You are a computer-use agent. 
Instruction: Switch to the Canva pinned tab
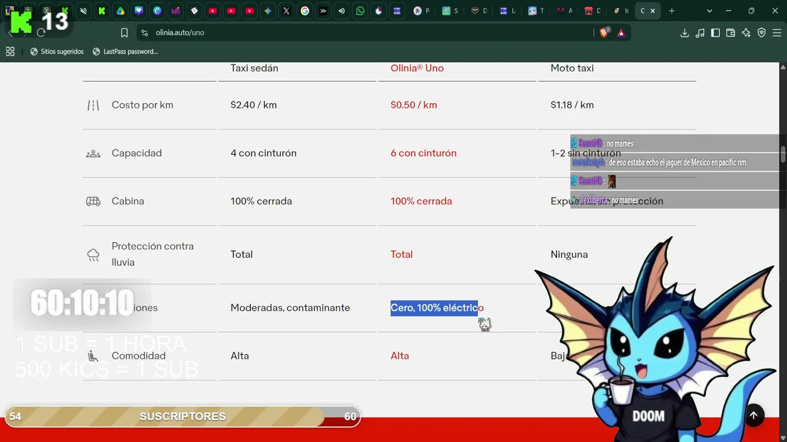157,10
